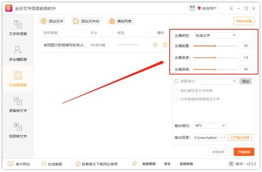Click the 打开输出目录 button
The image size is (262, 172).
coord(240,138)
